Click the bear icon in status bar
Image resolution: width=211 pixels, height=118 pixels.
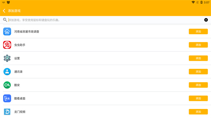tap(8, 2)
